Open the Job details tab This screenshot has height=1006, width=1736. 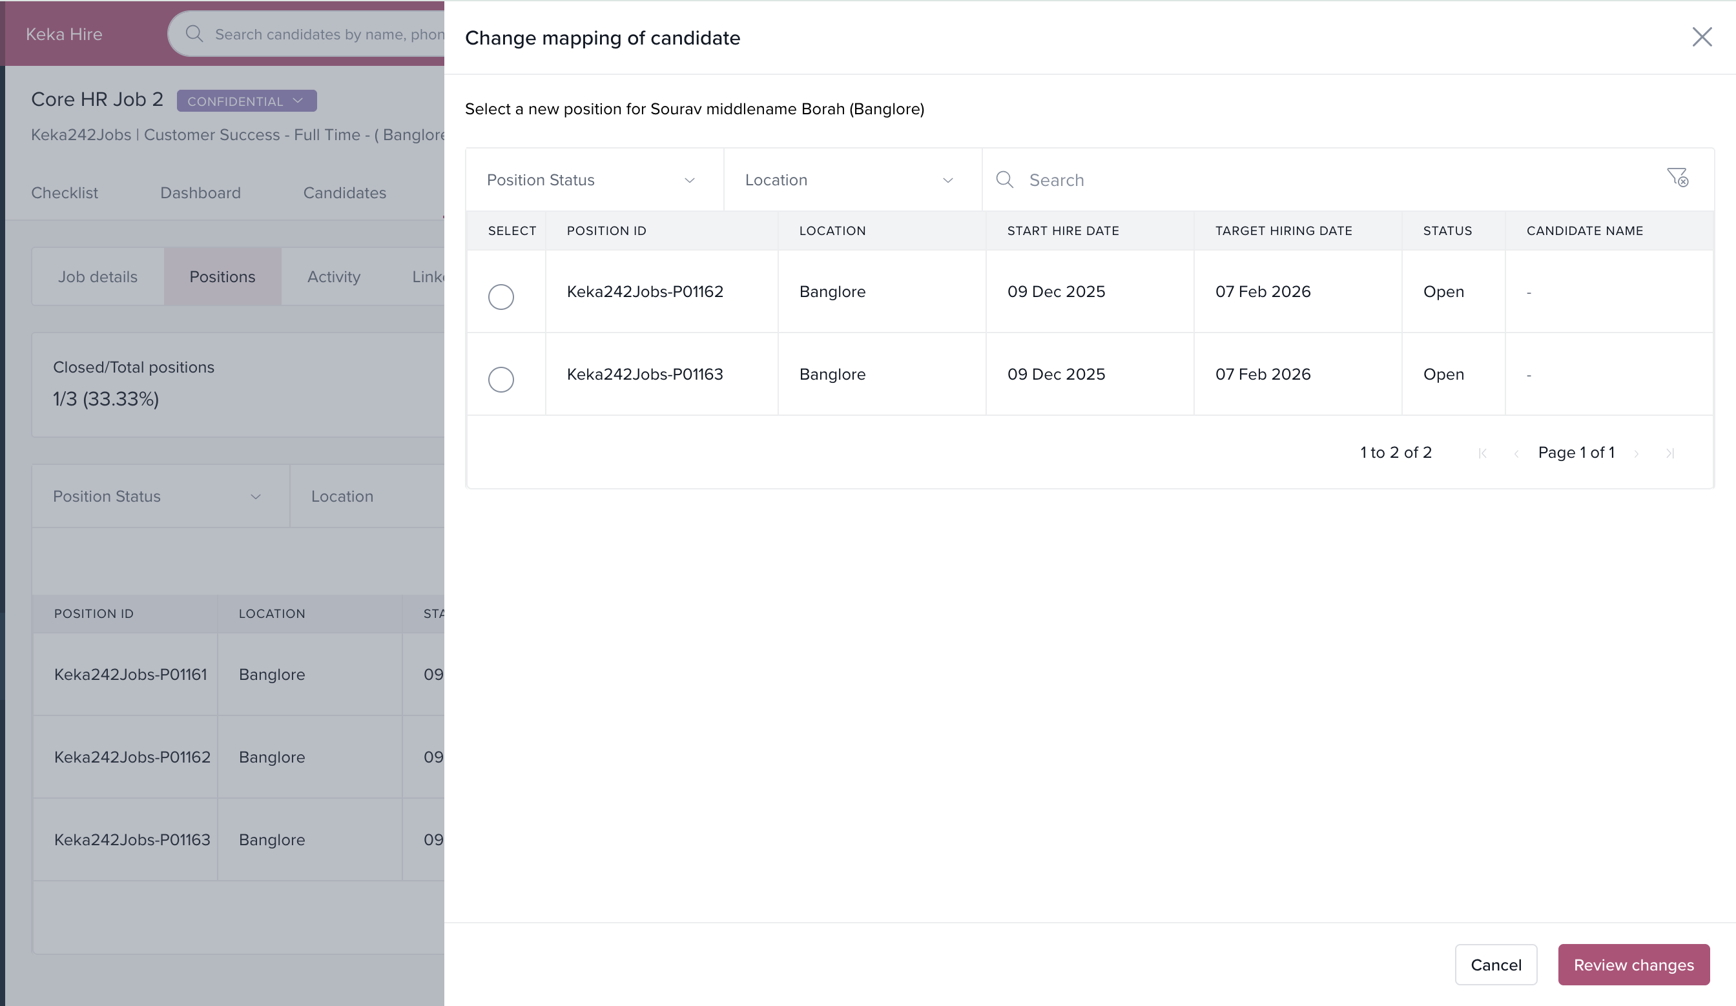point(97,277)
